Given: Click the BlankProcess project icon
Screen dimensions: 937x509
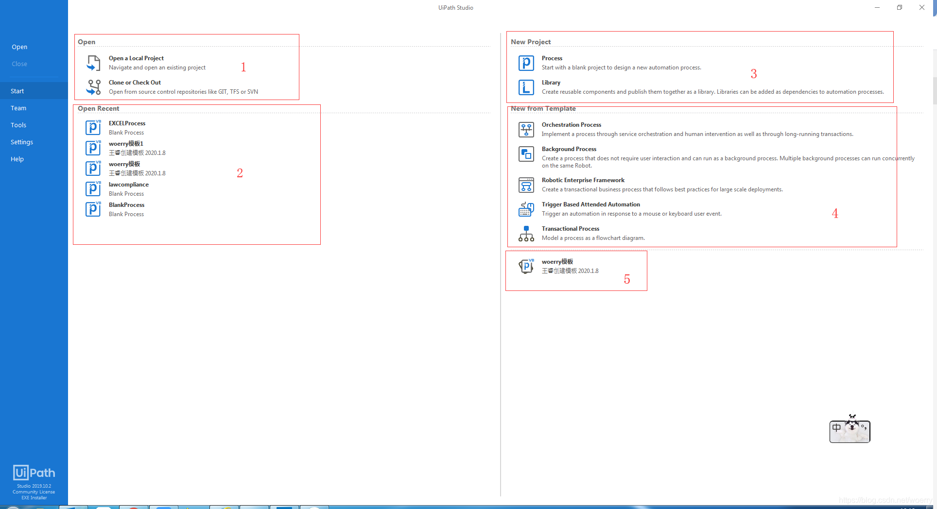Looking at the screenshot, I should click(x=93, y=209).
